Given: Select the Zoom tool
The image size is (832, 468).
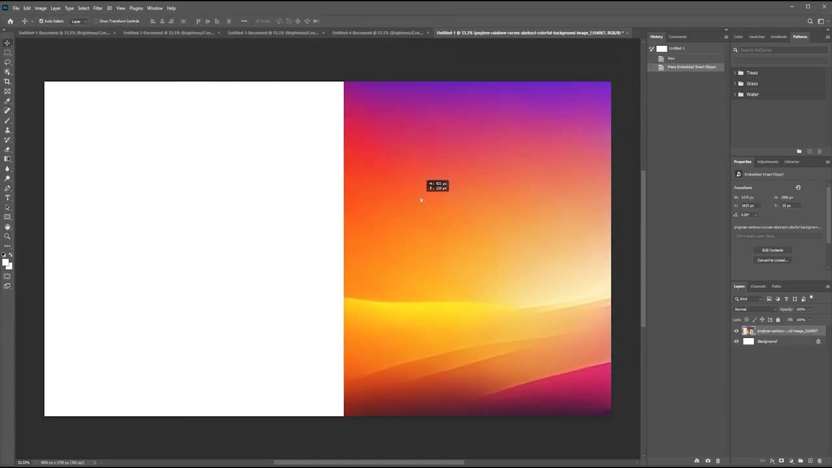Looking at the screenshot, I should point(7,236).
